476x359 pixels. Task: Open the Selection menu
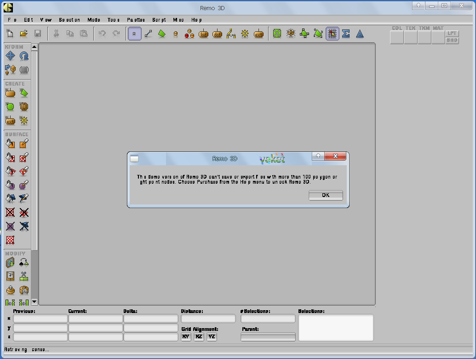point(69,20)
